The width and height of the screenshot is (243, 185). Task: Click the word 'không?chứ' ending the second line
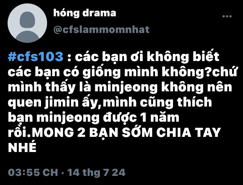[199, 72]
